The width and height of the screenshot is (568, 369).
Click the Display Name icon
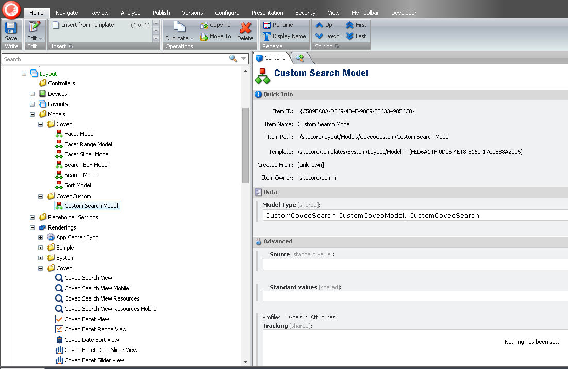(267, 36)
